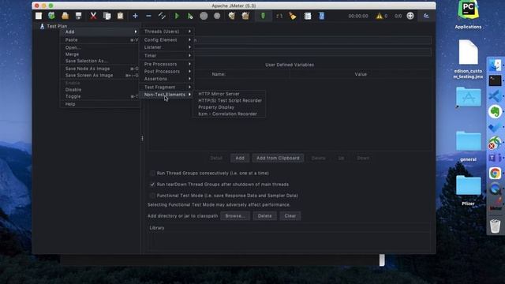Expand Post Processors submenu
This screenshot has width=505, height=284.
[166, 72]
